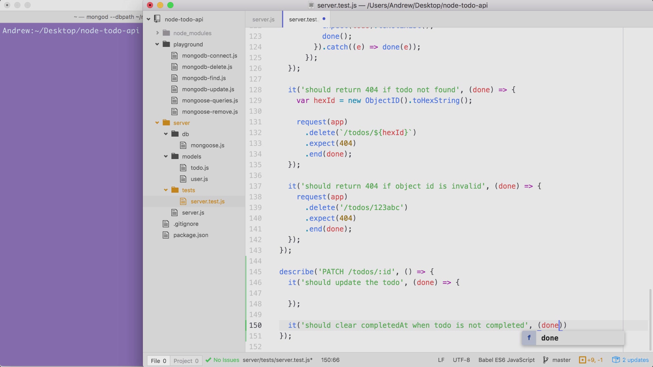Open package.json file
This screenshot has width=653, height=367.
point(191,235)
